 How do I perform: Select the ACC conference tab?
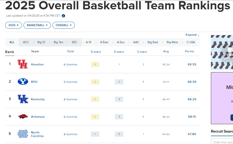[x=26, y=42]
